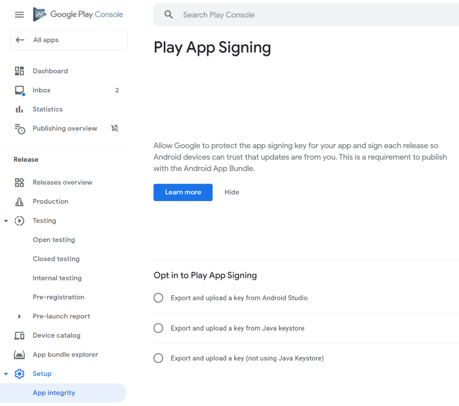Image resolution: width=459 pixels, height=406 pixels.
Task: Click the App bundle explorer icon
Action: pos(19,354)
